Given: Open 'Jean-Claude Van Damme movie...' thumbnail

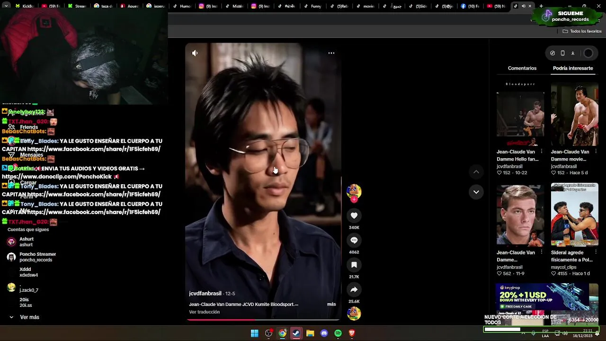Looking at the screenshot, I should tap(574, 114).
